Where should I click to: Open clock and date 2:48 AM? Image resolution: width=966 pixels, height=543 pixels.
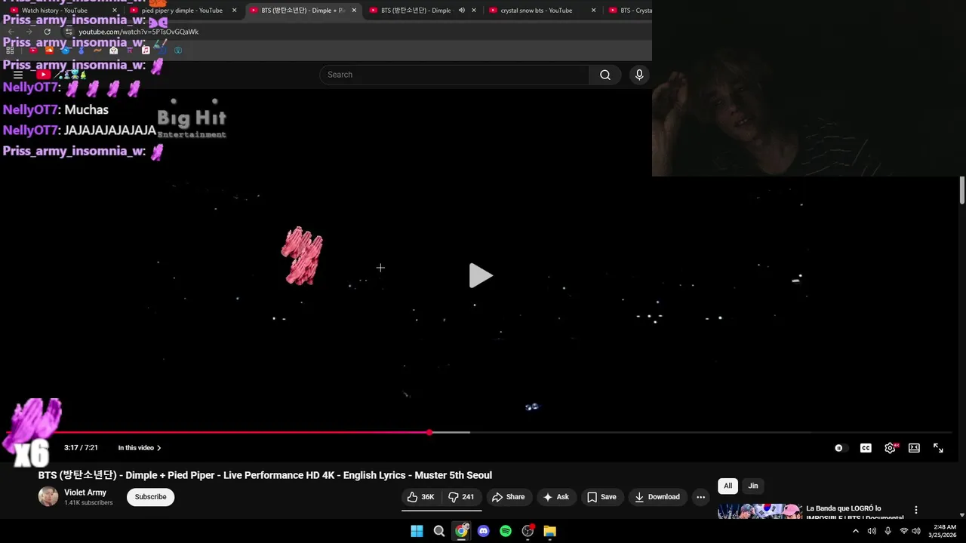coord(943,531)
